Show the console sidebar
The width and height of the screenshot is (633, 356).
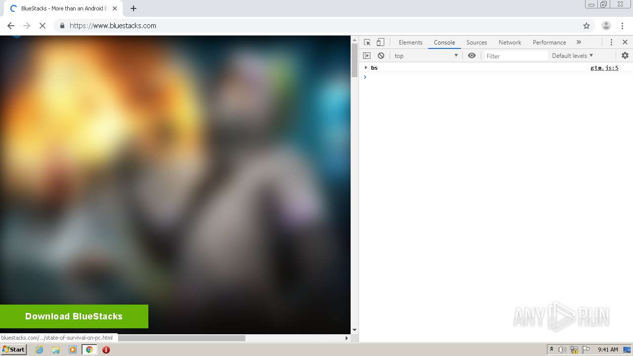pyautogui.click(x=366, y=56)
